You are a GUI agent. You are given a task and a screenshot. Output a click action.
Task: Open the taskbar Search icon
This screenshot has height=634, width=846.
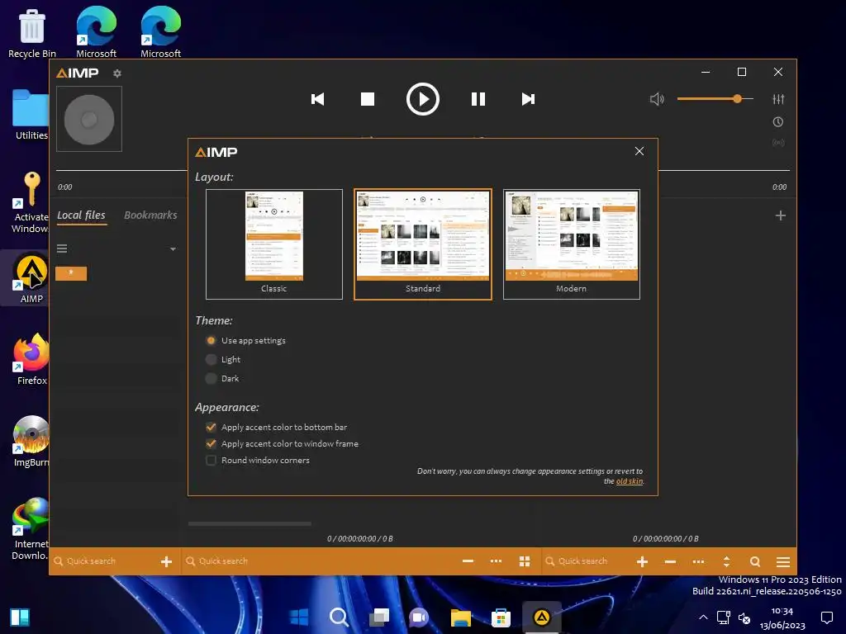339,617
